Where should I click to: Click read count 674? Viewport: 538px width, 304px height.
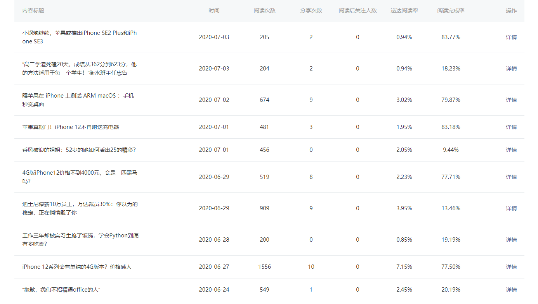pos(265,100)
